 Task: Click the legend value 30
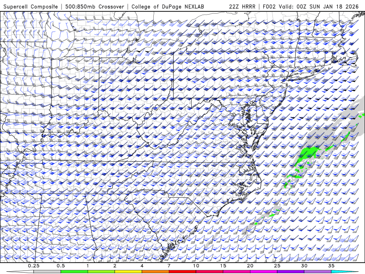[x=304, y=266]
